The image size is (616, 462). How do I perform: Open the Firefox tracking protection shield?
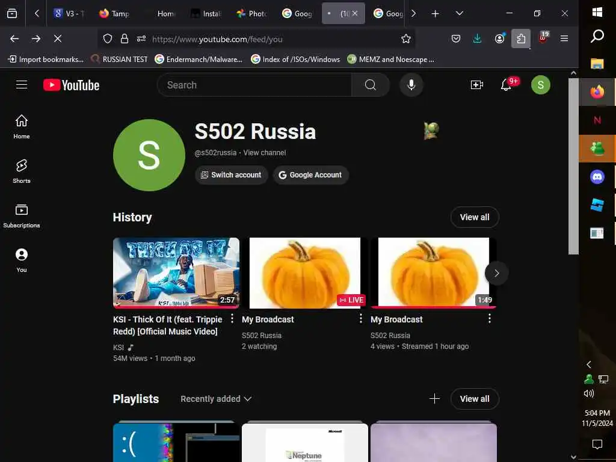pos(107,38)
